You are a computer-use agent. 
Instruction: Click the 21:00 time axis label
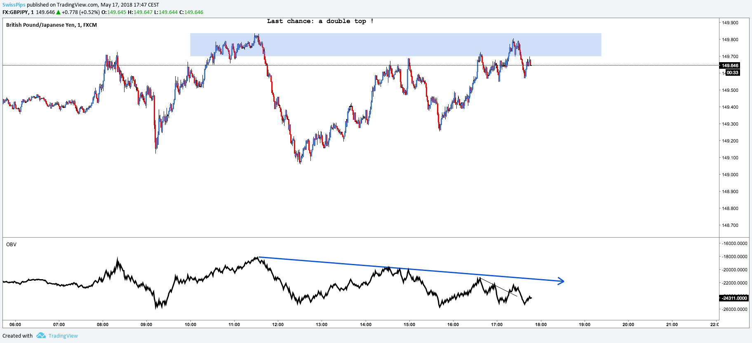pyautogui.click(x=672, y=324)
